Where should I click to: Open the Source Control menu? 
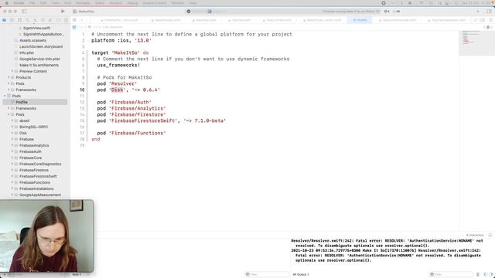155,3
